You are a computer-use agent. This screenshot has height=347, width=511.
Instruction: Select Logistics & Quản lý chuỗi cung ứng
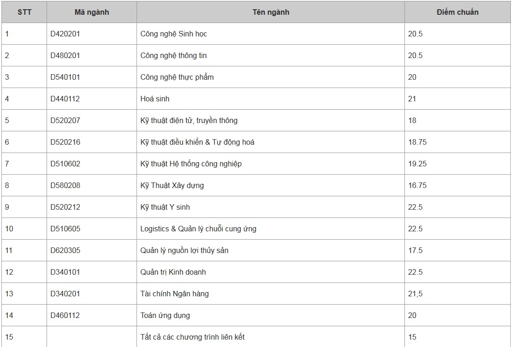198,229
